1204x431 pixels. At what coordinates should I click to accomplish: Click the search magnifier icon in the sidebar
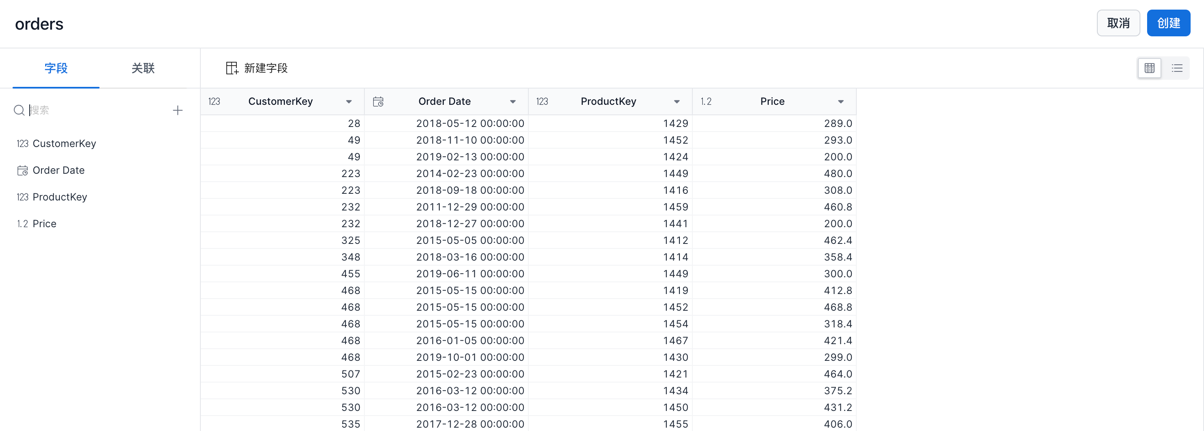[x=19, y=111]
